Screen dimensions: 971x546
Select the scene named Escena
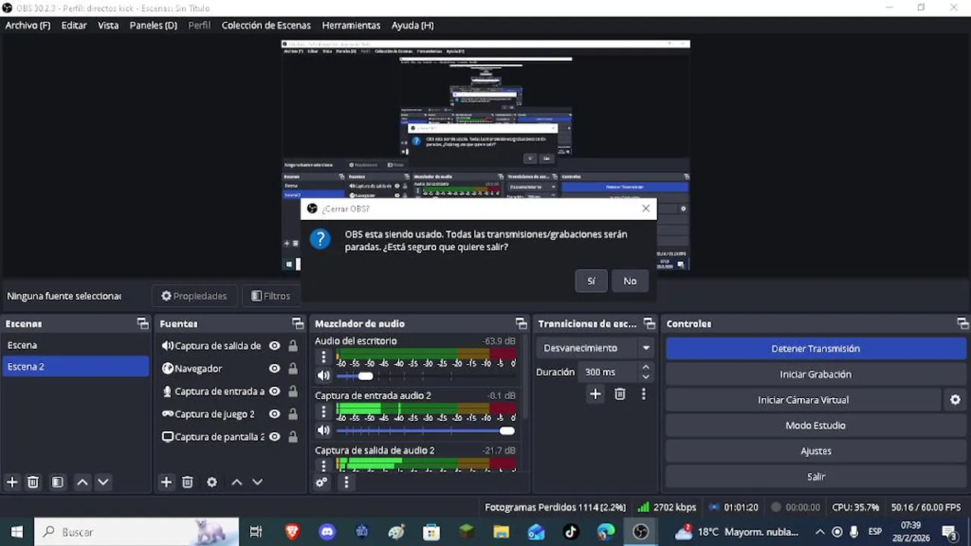(76, 345)
